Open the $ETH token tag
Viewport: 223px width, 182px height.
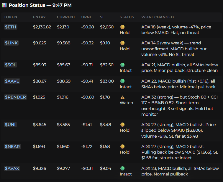coord(11,27)
